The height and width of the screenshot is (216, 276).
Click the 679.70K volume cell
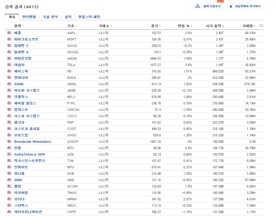pyautogui.click(x=250, y=84)
